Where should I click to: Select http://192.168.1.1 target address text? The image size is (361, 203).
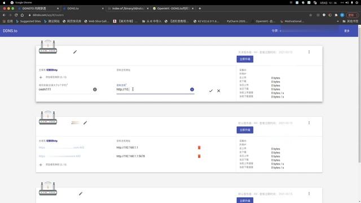pyautogui.click(x=127, y=148)
